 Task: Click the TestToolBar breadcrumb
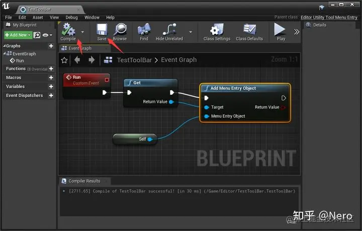pos(134,60)
